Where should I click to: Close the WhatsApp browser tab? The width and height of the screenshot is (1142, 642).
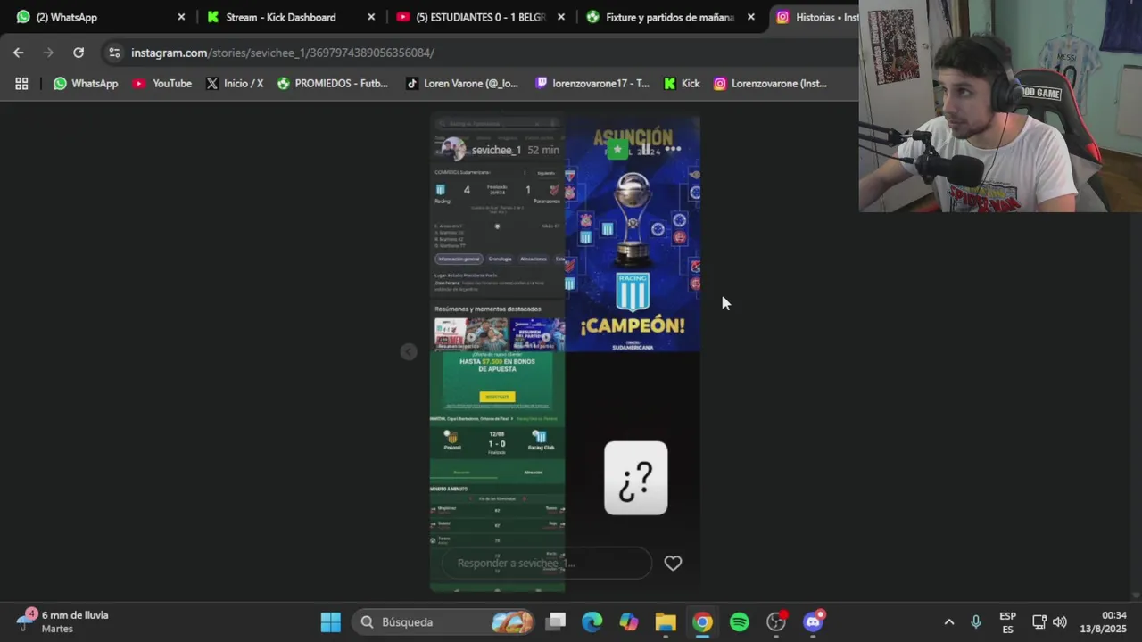point(181,17)
